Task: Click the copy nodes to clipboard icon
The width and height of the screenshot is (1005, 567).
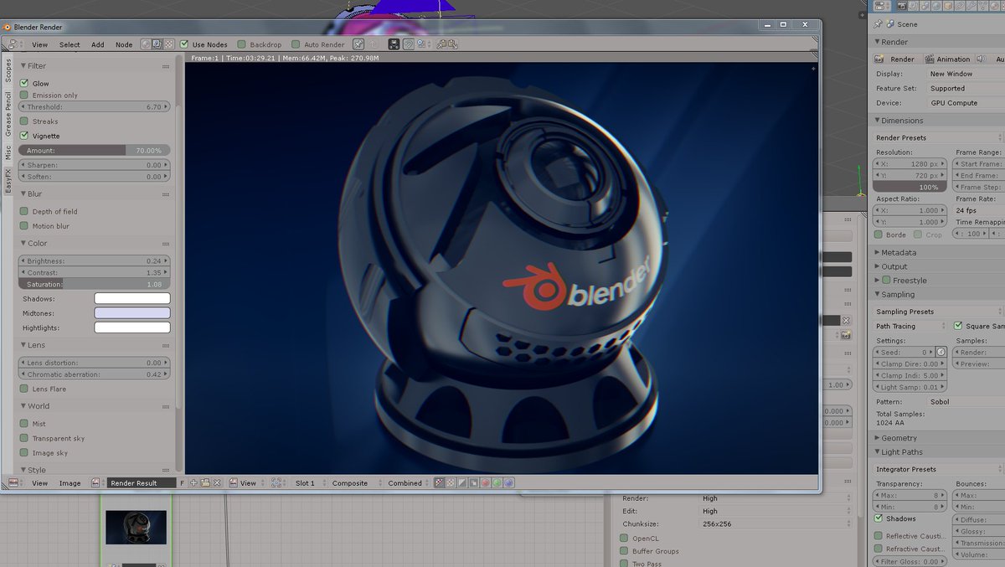Action: (x=441, y=44)
